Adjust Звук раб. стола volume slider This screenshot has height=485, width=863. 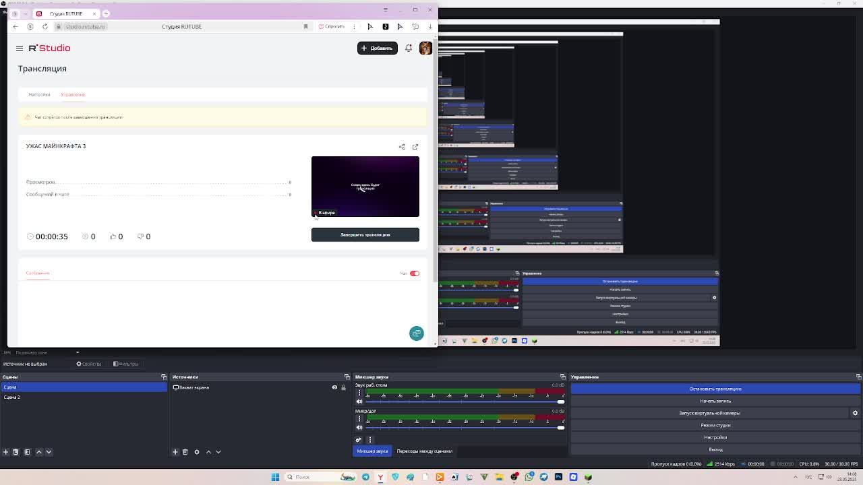pos(465,401)
